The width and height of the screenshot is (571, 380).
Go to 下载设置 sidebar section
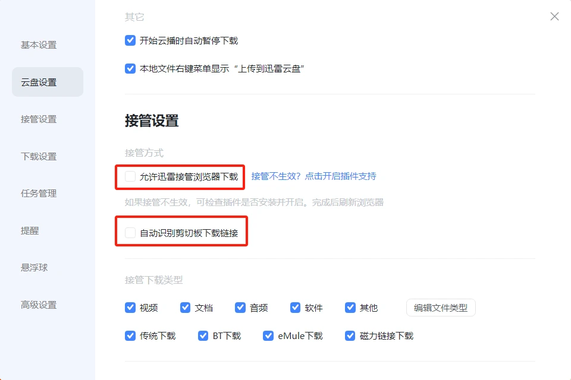pos(39,156)
